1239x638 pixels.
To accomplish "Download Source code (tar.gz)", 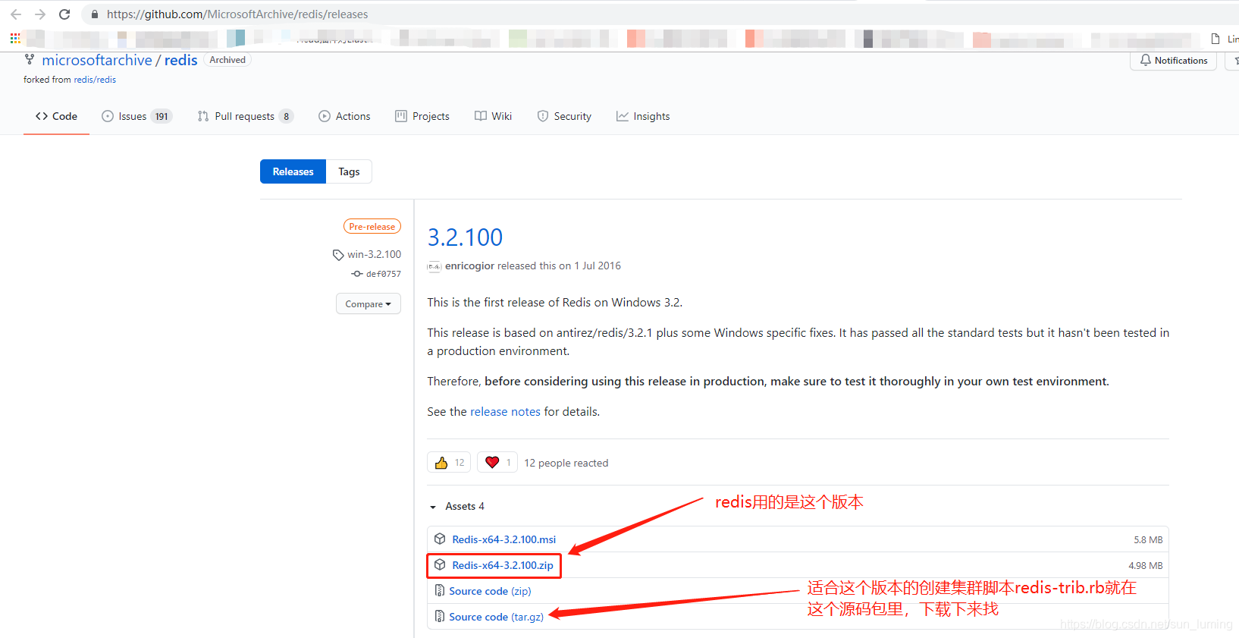I will 497,617.
